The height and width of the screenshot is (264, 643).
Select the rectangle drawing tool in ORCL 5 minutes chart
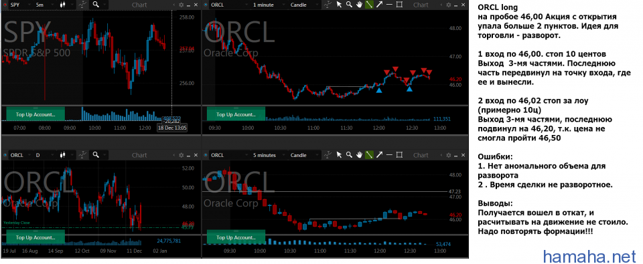point(399,155)
